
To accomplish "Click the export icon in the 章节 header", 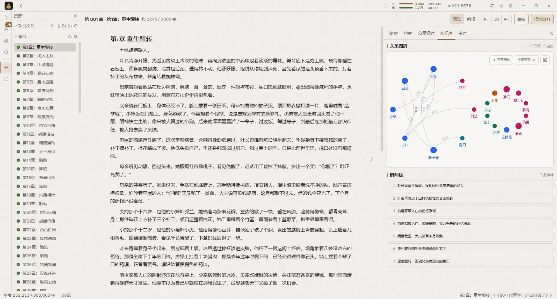I will [70, 36].
